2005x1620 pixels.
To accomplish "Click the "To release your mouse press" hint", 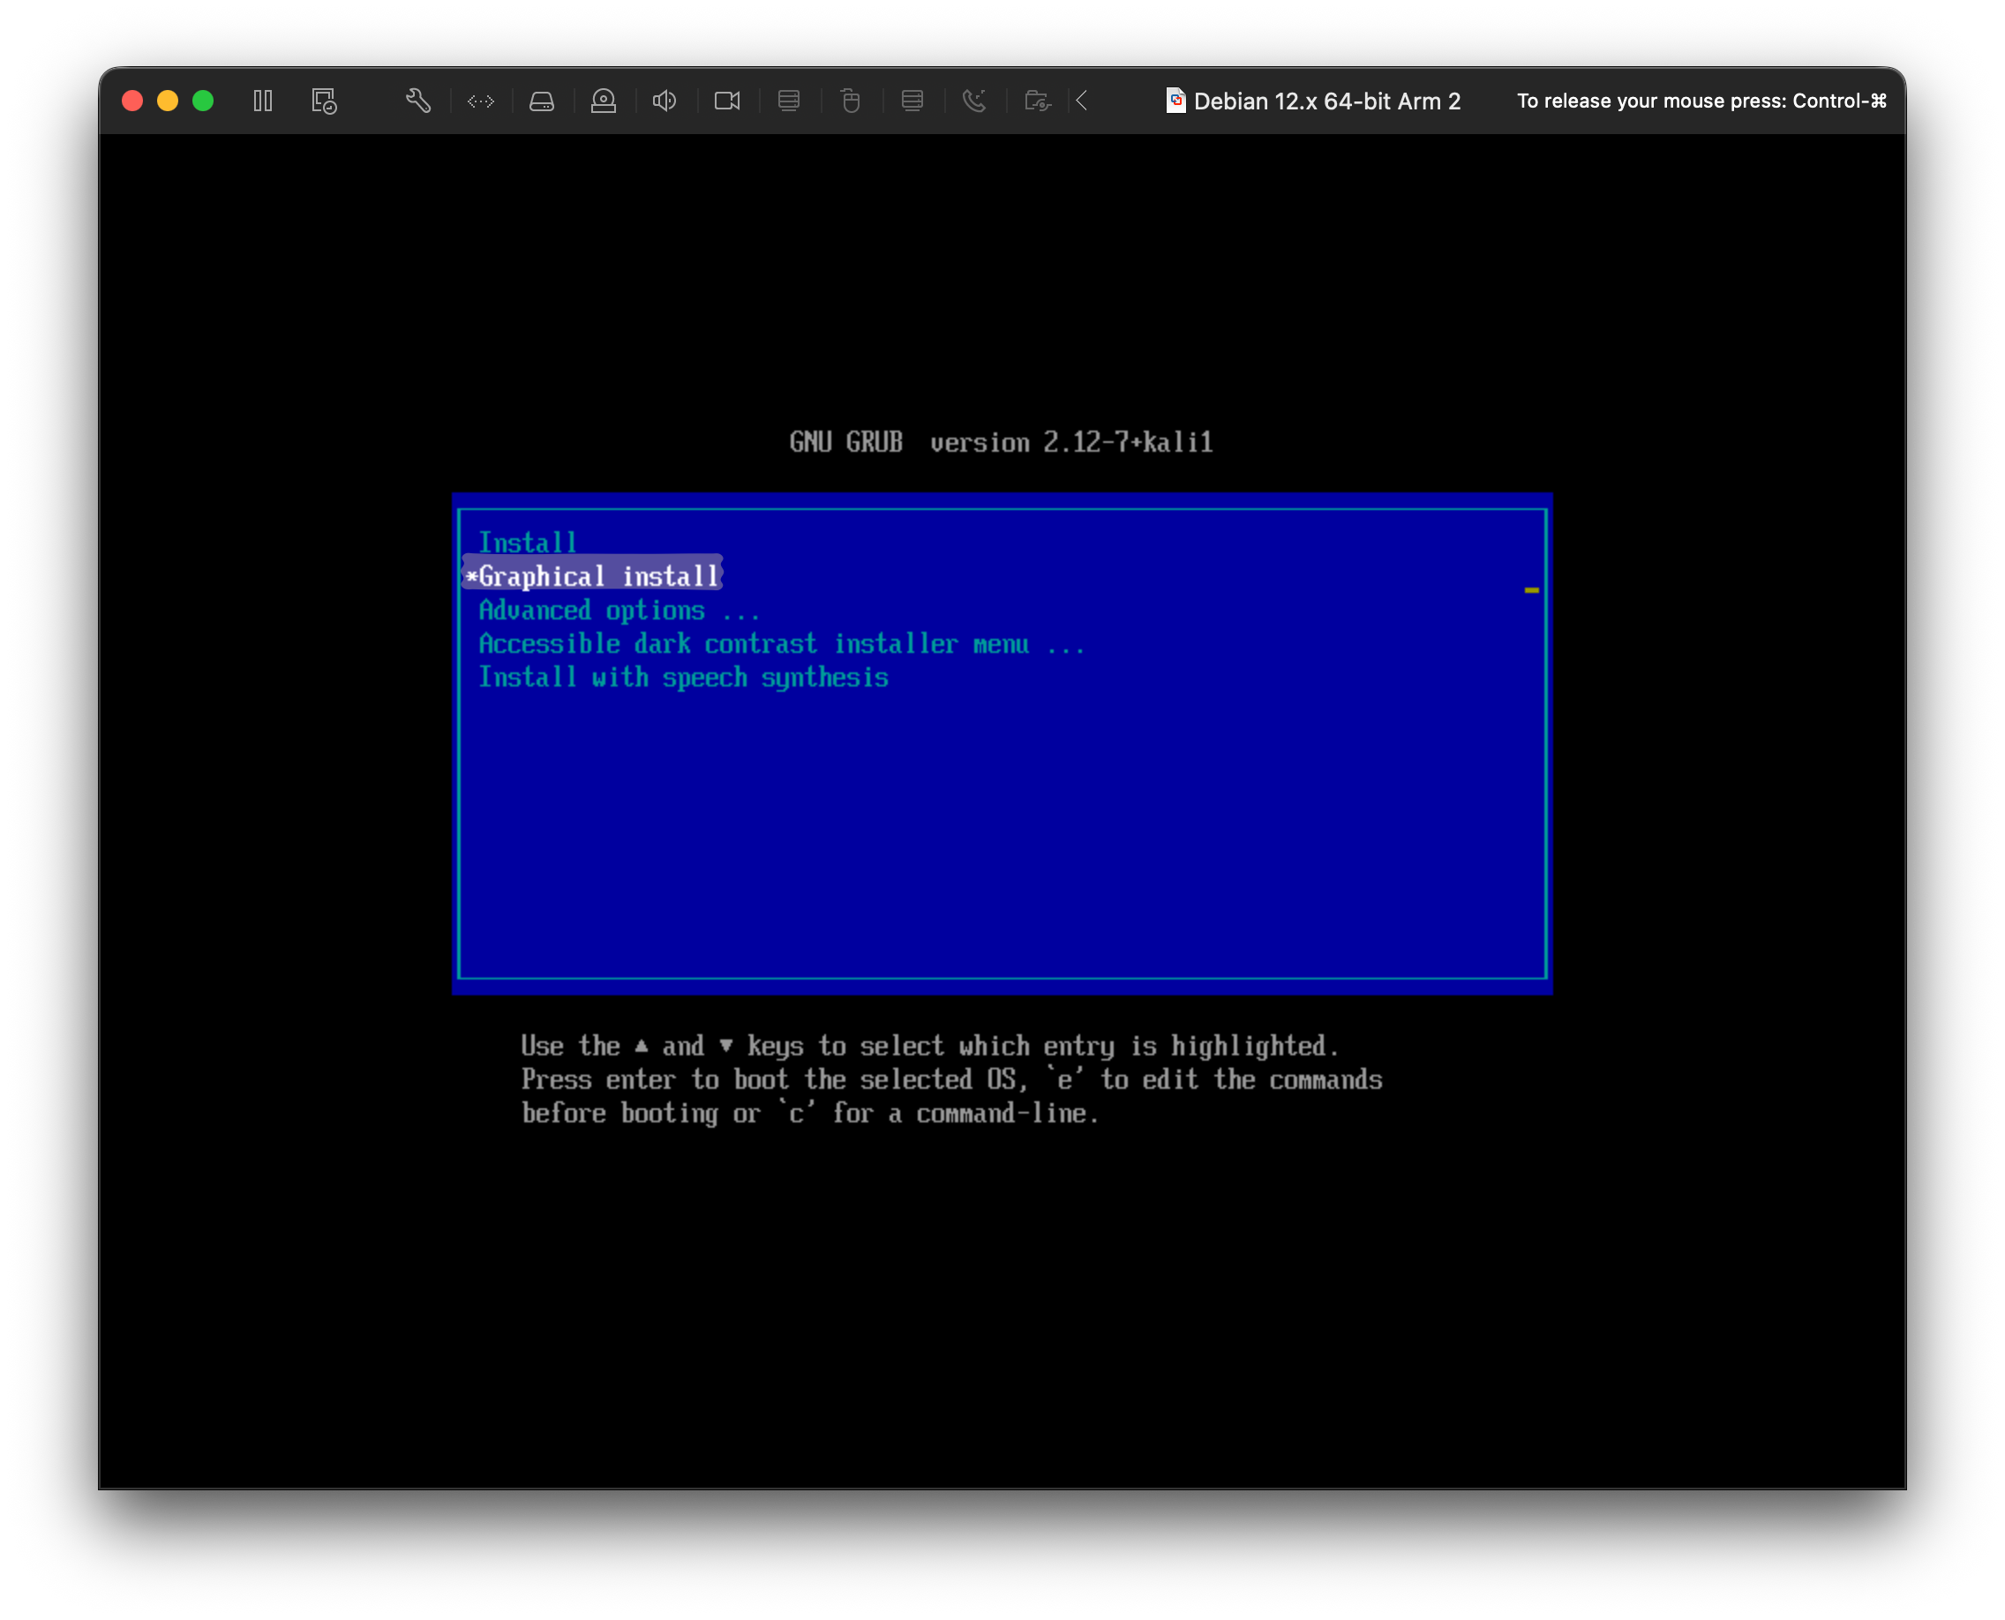I will pos(1701,101).
